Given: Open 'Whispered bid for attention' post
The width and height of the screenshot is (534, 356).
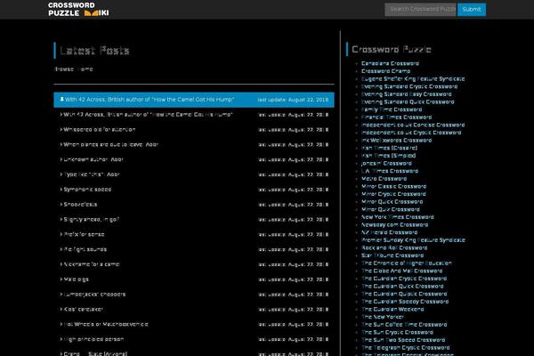Looking at the screenshot, I should pos(100,130).
